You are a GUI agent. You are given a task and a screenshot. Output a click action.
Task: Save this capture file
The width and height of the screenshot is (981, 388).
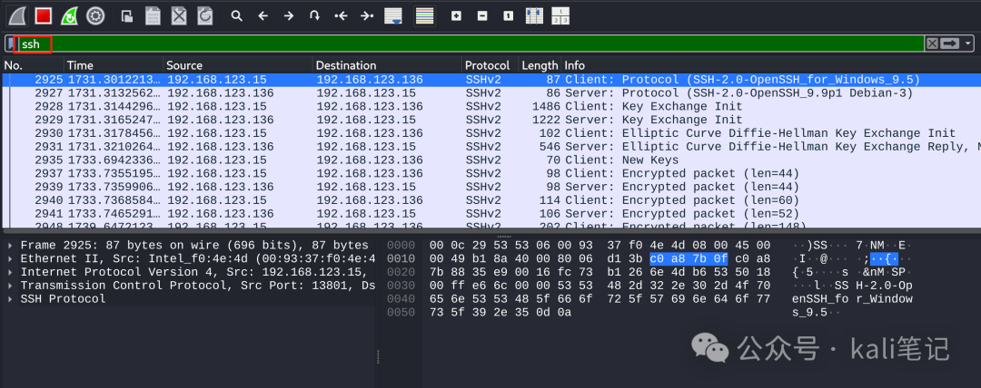coord(153,15)
